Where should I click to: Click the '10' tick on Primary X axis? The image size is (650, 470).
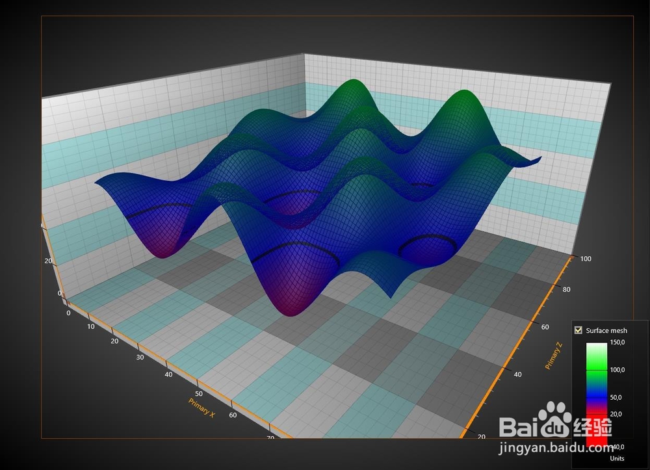coord(91,326)
